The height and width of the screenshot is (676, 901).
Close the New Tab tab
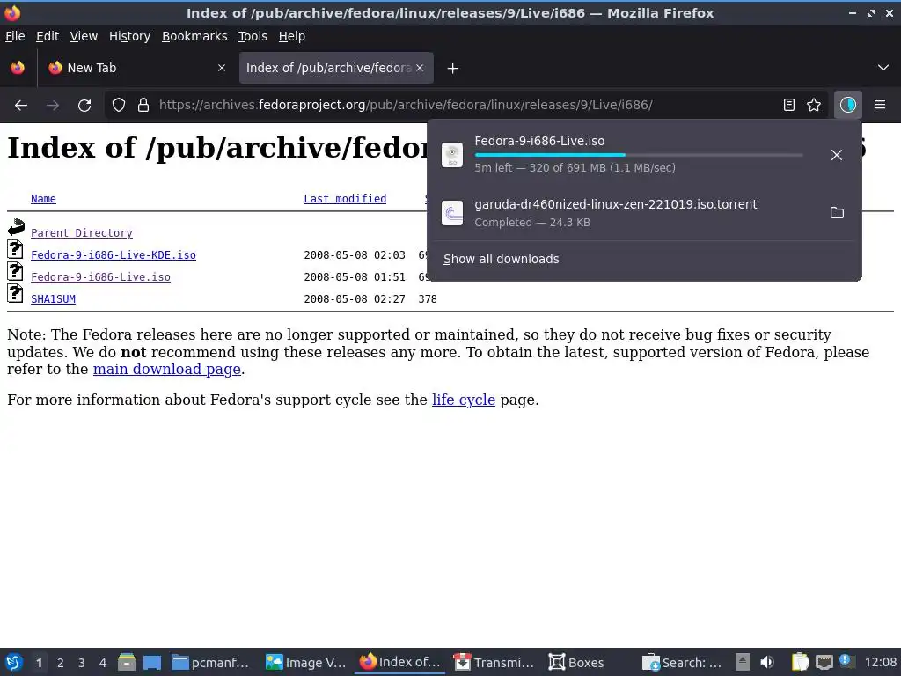pyautogui.click(x=222, y=68)
